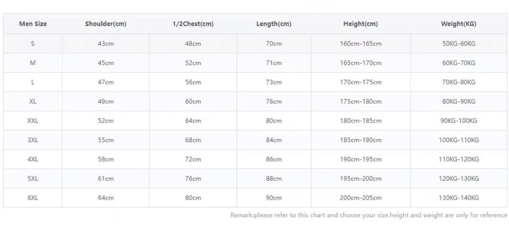Click the 160cm-165cm height cell
Image resolution: width=509 pixels, height=238 pixels.
(361, 44)
